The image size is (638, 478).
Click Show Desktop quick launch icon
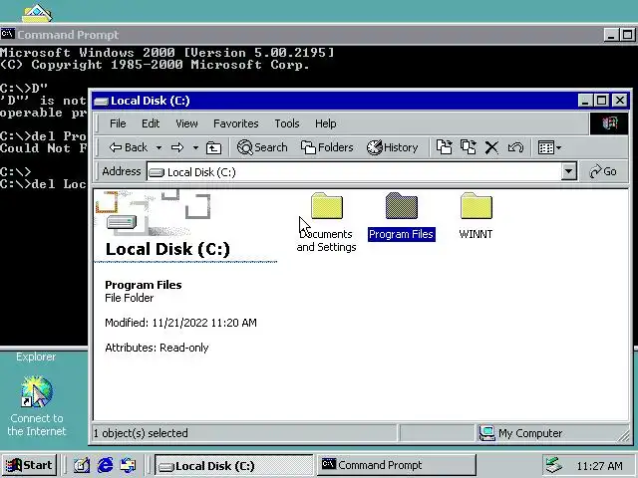pyautogui.click(x=82, y=465)
